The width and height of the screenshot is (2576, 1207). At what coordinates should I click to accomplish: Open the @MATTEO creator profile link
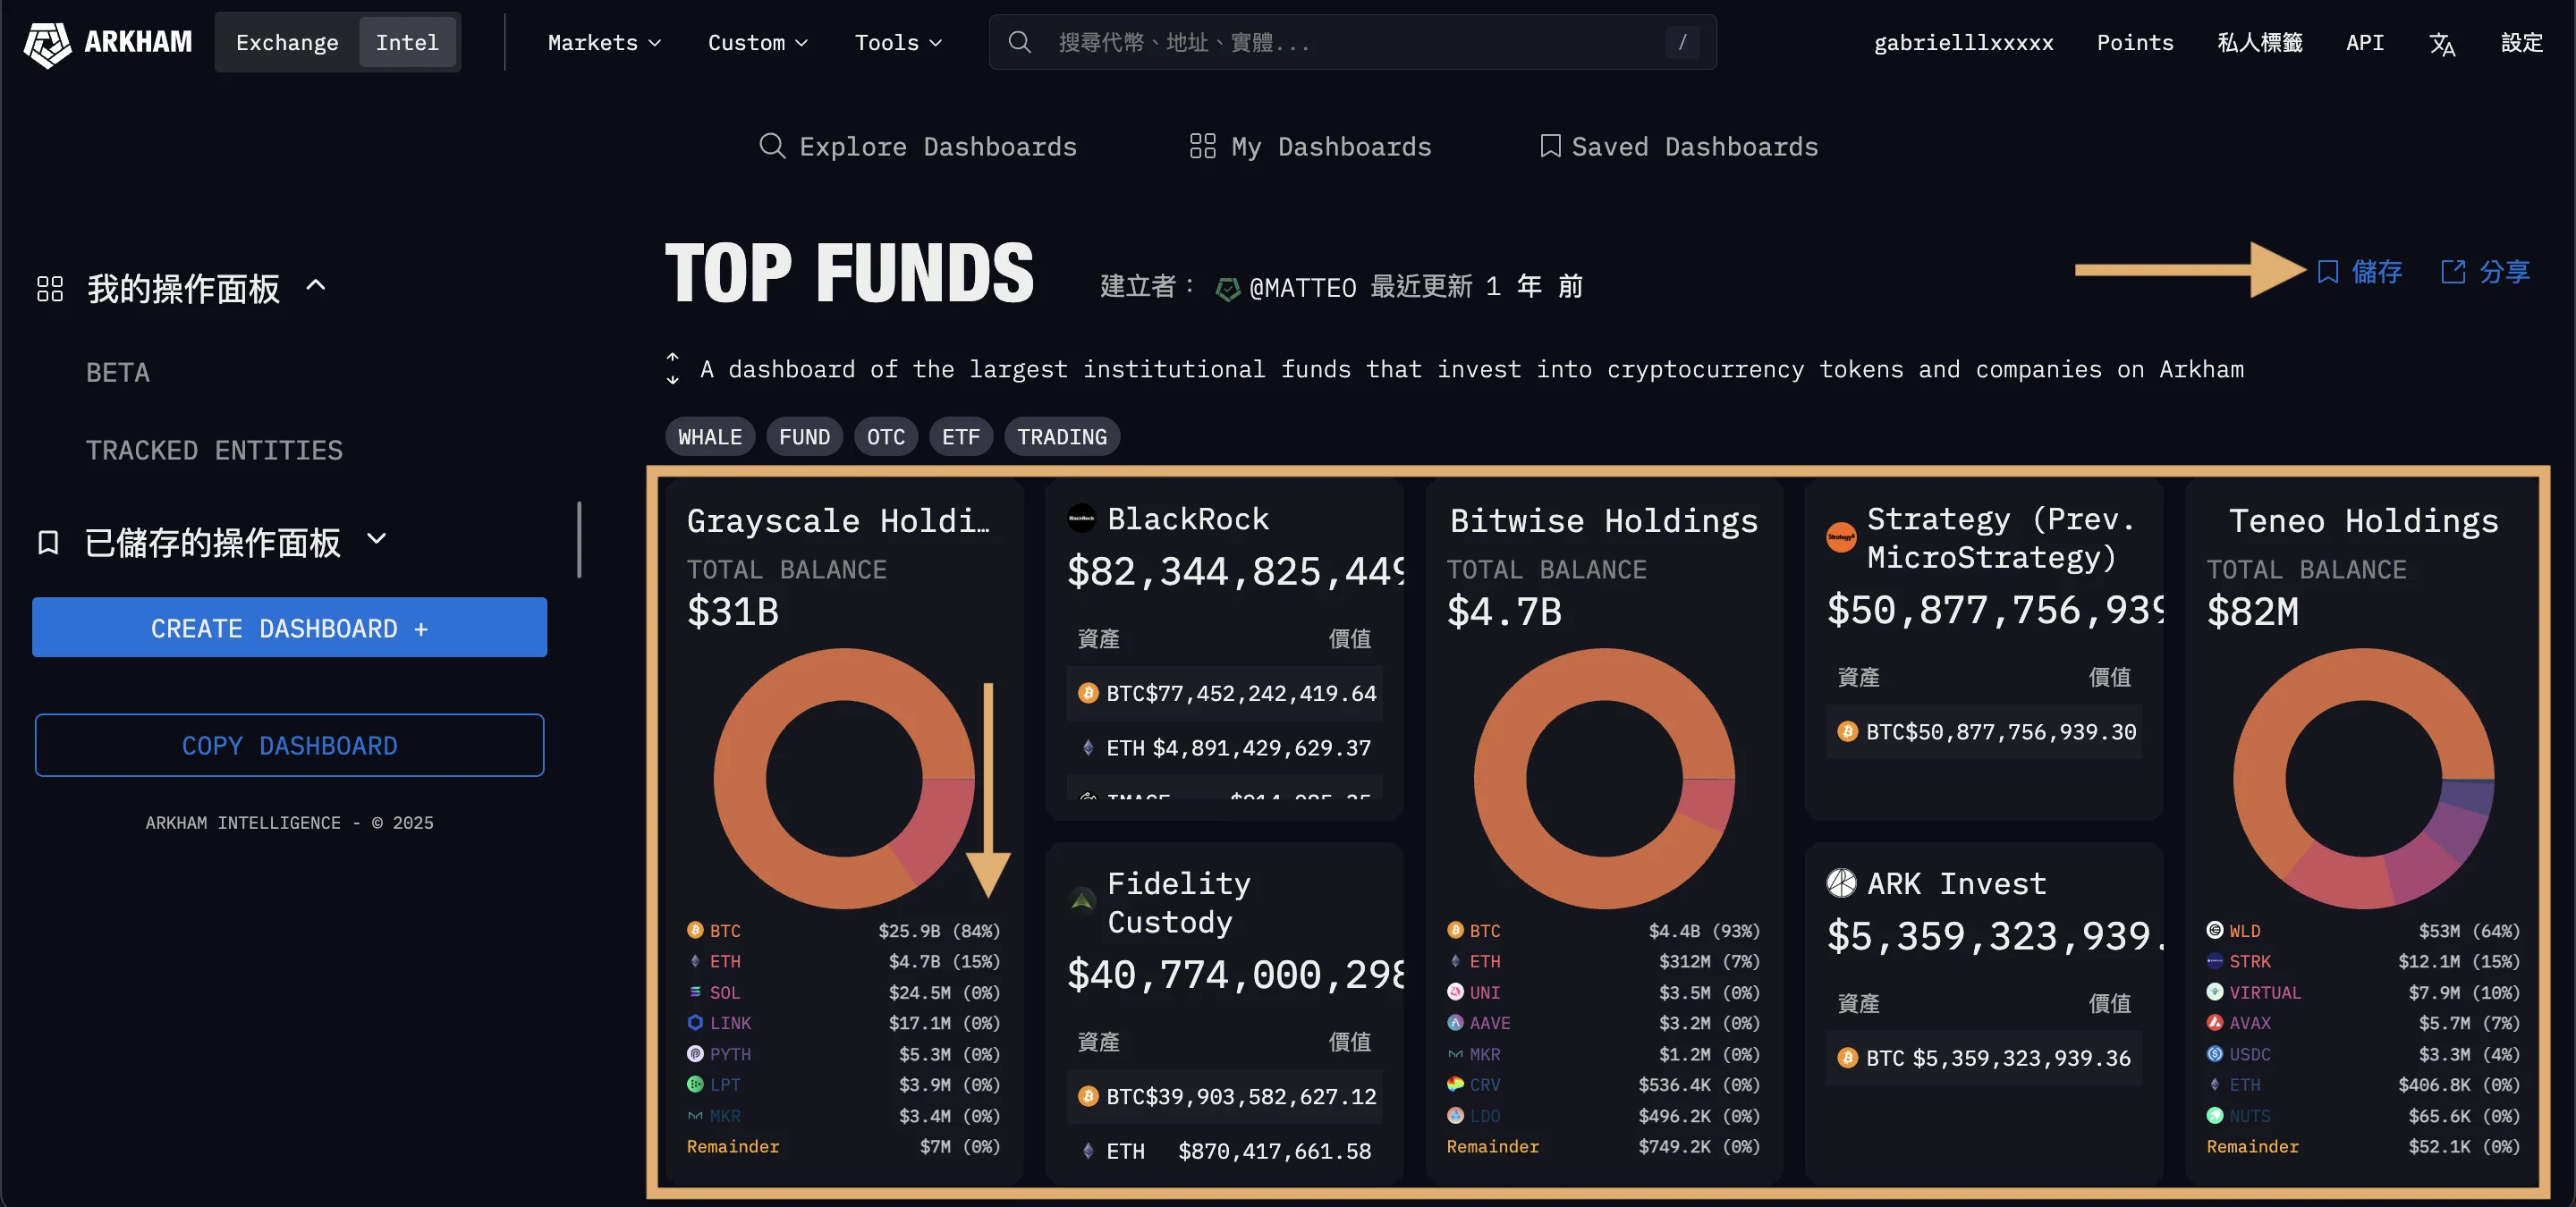(1303, 289)
